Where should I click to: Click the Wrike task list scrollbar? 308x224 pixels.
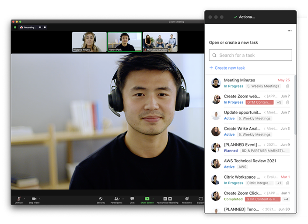295,105
